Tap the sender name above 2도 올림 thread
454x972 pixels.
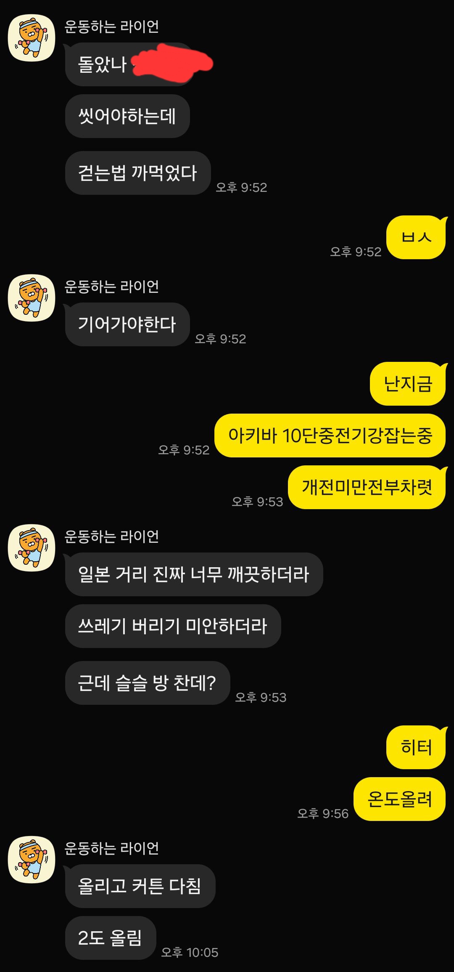pos(112,848)
